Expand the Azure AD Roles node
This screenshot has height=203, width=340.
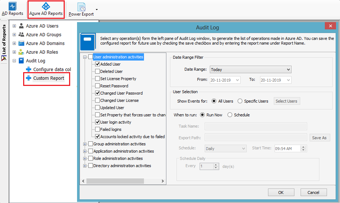click(x=14, y=52)
